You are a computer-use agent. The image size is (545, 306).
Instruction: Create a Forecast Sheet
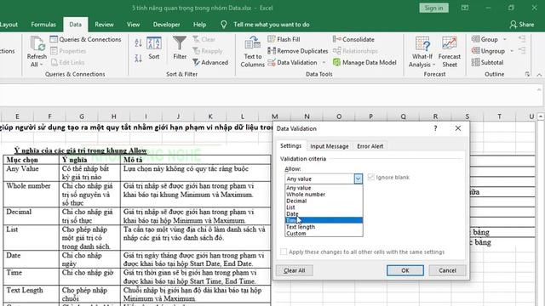click(449, 51)
